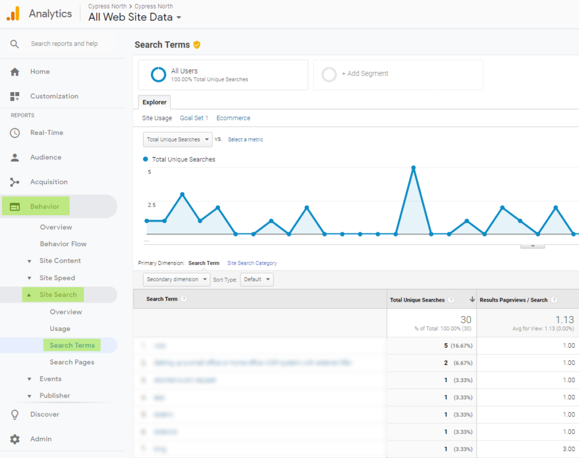Image resolution: width=579 pixels, height=458 pixels.
Task: Click the Audience person icon
Action: (15, 158)
